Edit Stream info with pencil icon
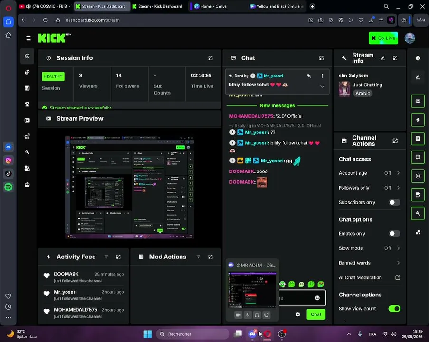Screen dimensions: 429x342 (x=383, y=58)
